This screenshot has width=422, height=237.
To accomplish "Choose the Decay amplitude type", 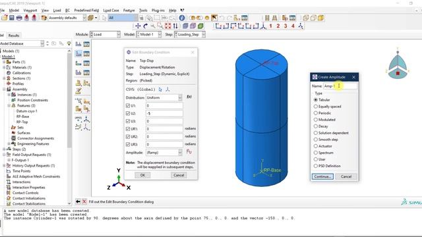I will (x=316, y=126).
